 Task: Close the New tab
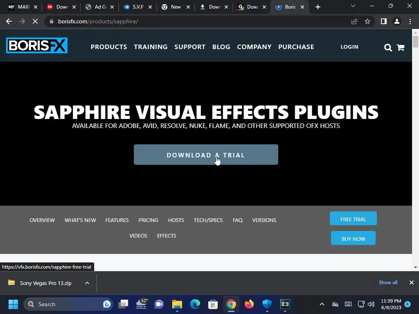[x=188, y=7]
